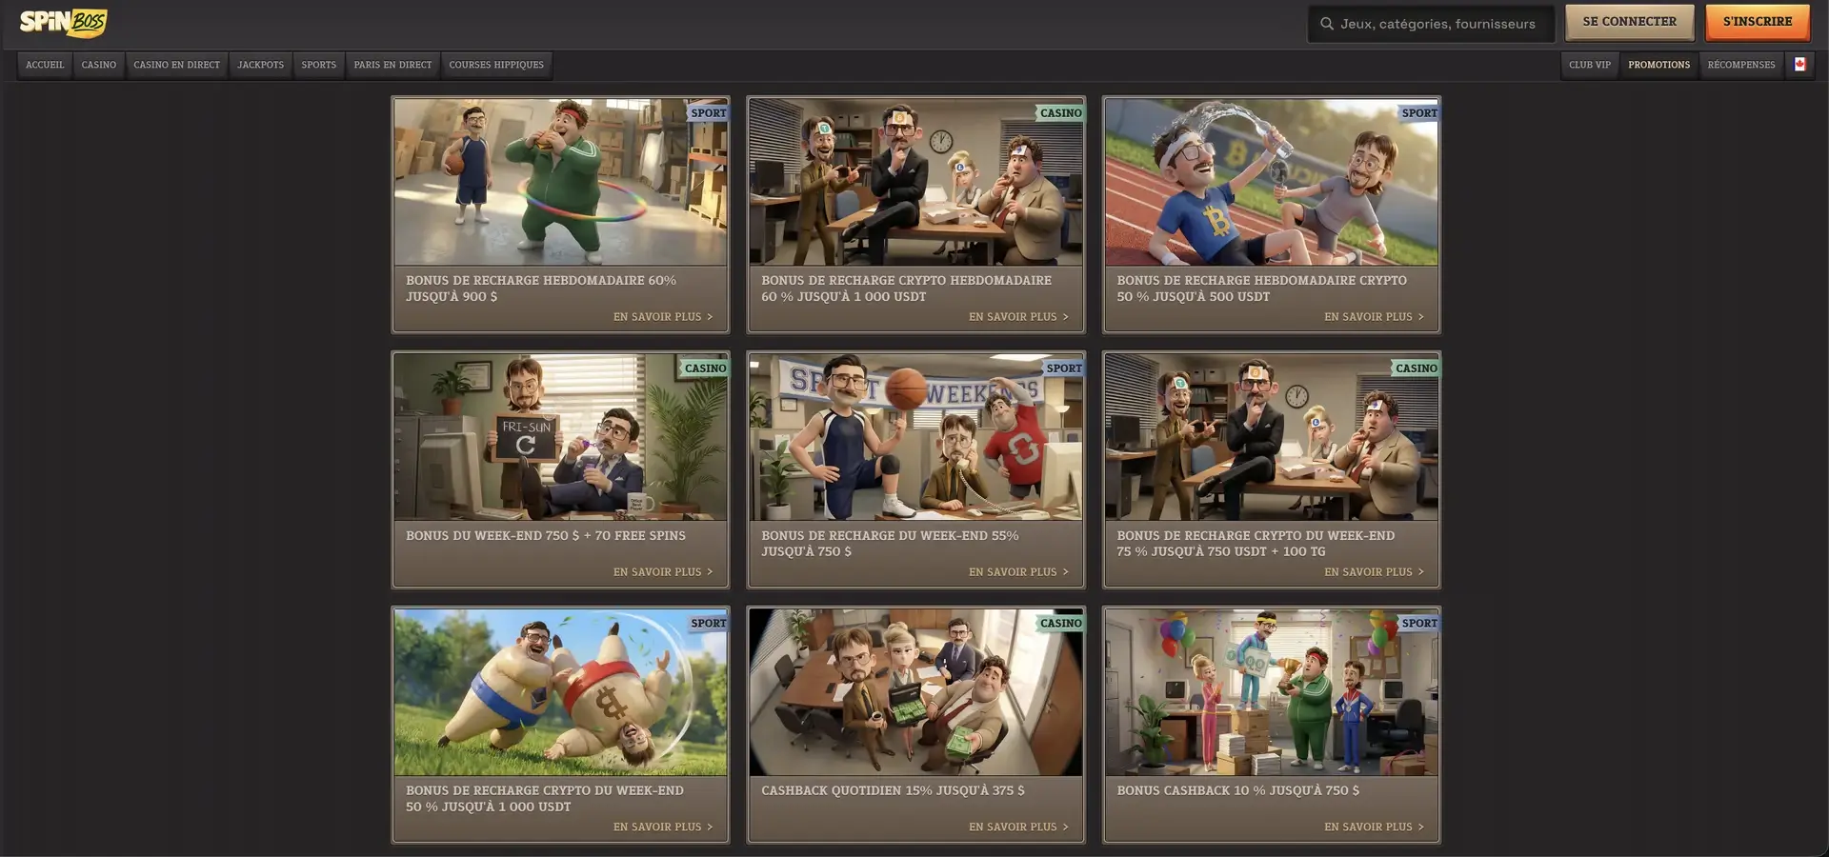
Task: Click CASINO tag on FRI-SUN card
Action: (705, 368)
